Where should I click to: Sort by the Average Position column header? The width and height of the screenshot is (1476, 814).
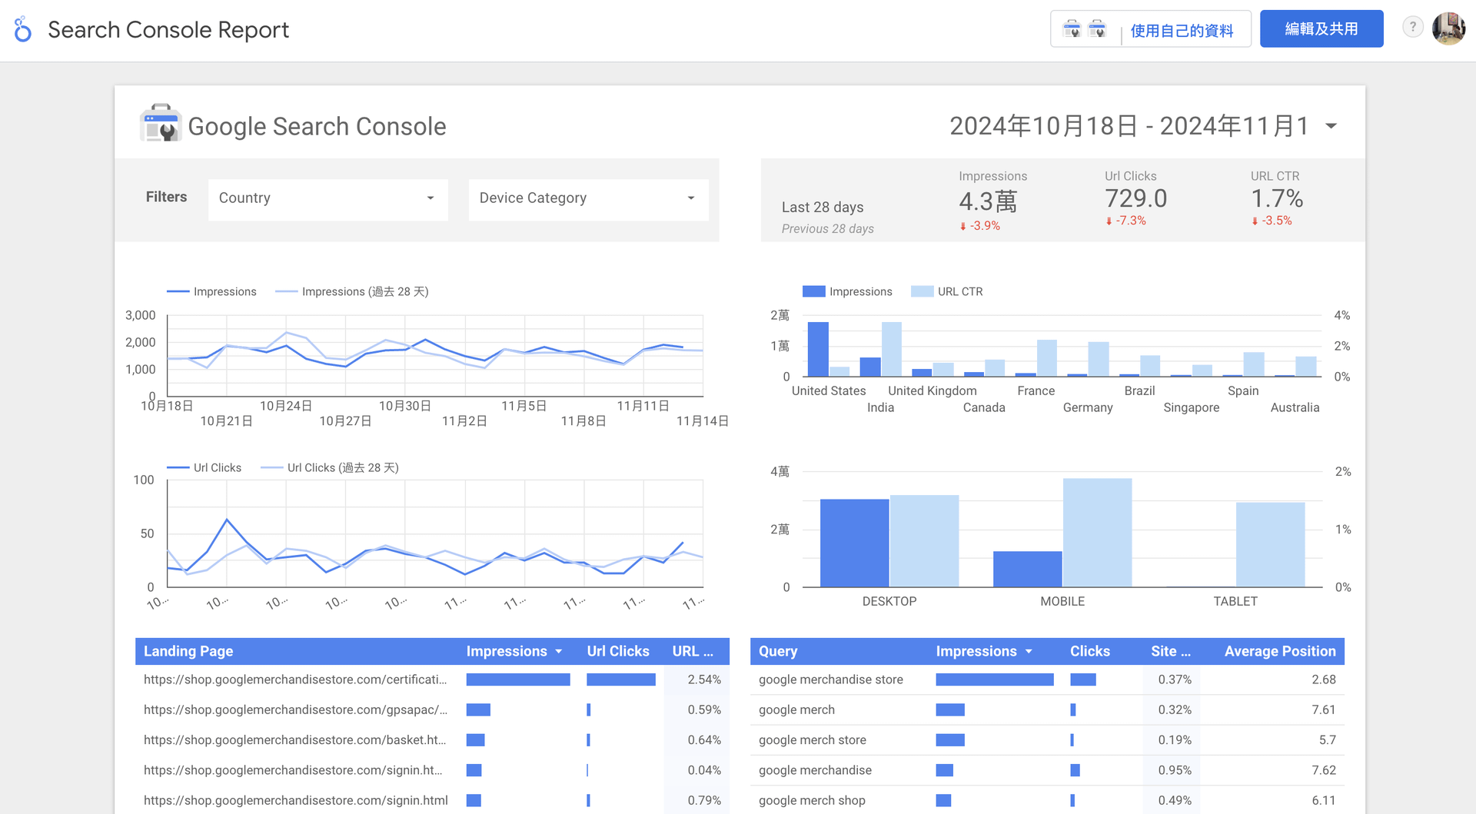coord(1279,652)
